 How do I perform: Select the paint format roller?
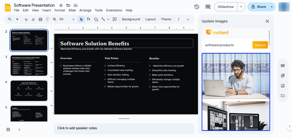[x=47, y=19]
